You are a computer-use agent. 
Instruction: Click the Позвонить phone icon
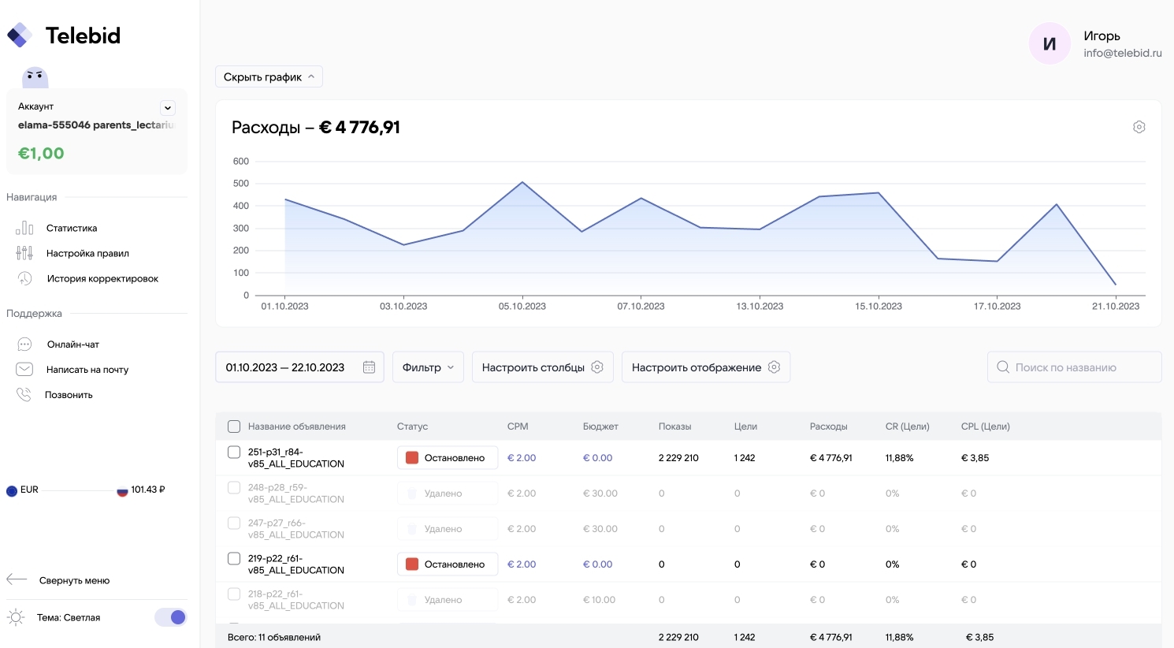click(24, 395)
